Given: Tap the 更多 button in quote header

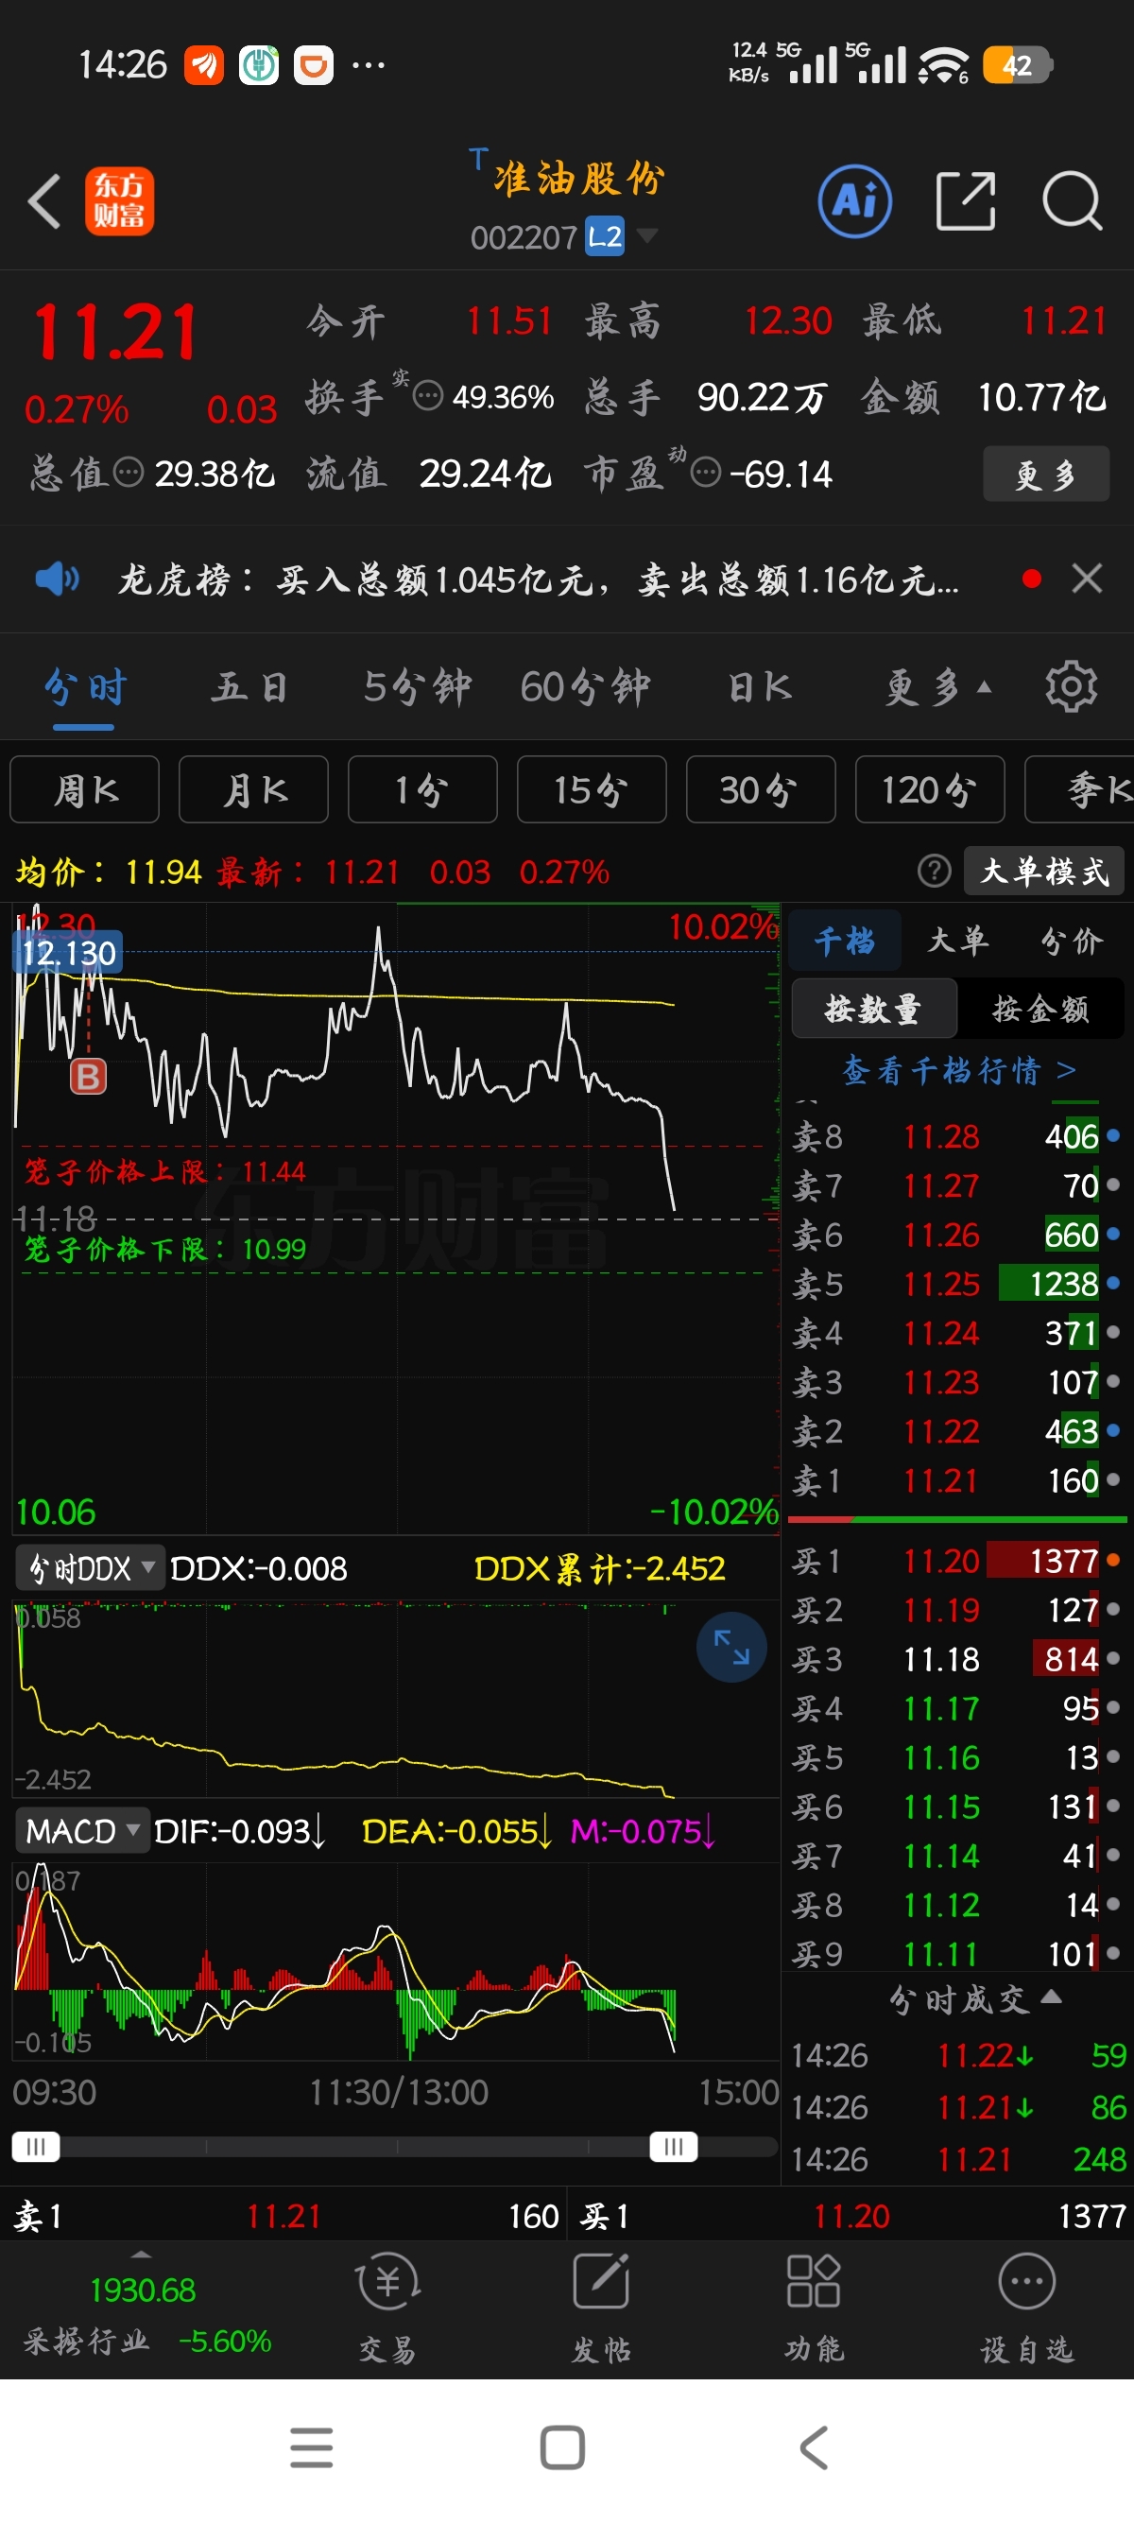Looking at the screenshot, I should click(1046, 475).
